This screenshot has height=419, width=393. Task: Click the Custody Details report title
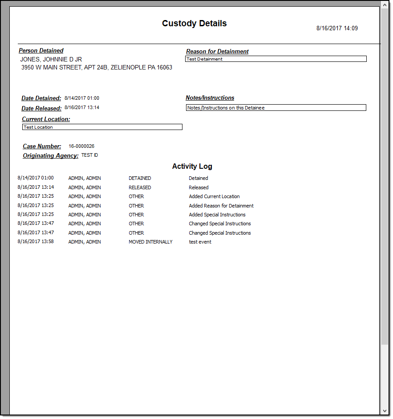(194, 24)
